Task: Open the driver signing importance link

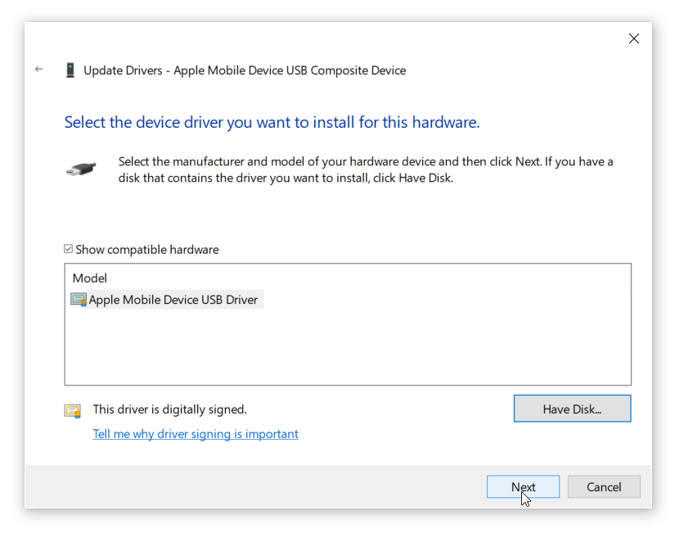Action: coord(196,434)
